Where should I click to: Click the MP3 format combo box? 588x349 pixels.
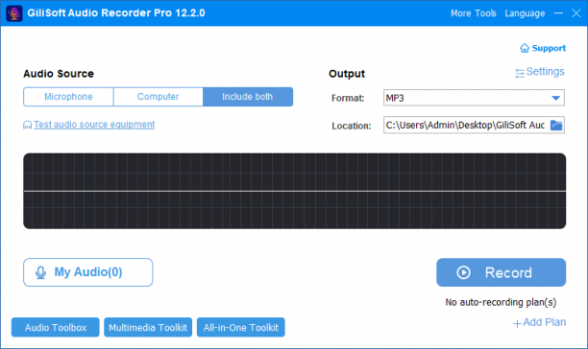(x=474, y=98)
